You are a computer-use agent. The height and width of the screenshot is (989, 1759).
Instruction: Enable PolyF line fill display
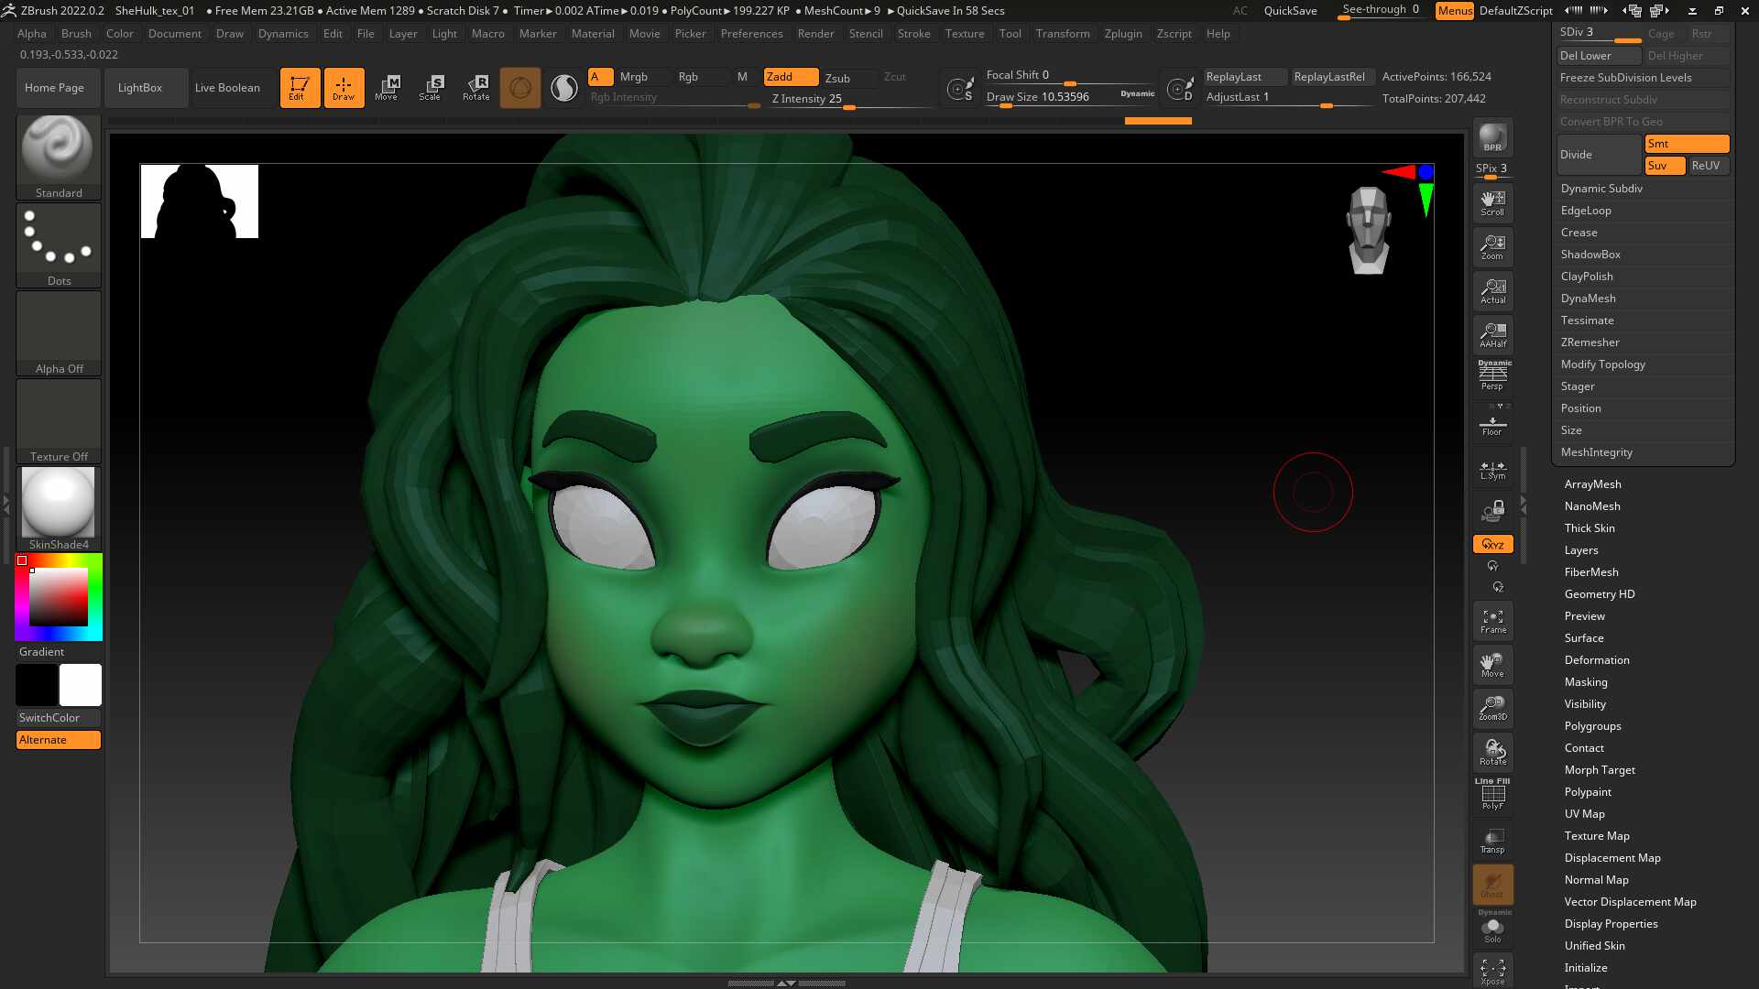pos(1492,794)
